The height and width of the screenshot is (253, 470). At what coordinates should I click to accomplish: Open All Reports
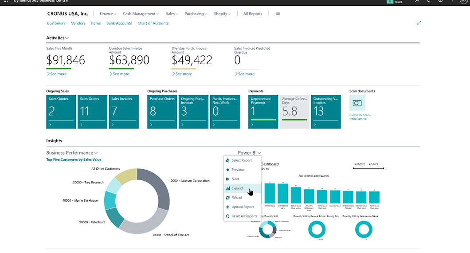coord(253,13)
